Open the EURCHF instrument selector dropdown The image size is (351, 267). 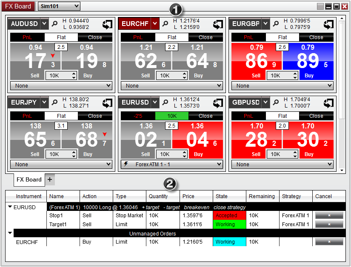point(155,24)
